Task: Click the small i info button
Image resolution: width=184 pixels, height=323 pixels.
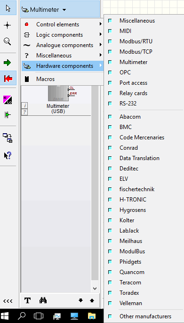Action: (x=24, y=105)
